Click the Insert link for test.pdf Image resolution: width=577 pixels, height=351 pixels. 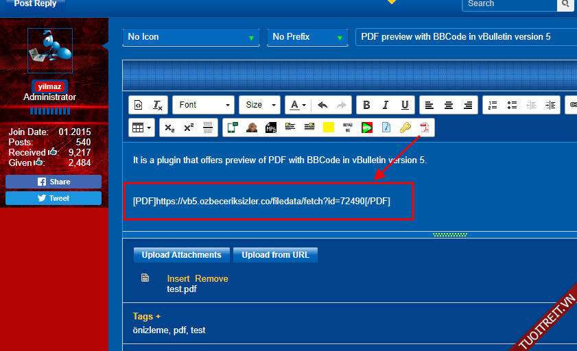(178, 278)
